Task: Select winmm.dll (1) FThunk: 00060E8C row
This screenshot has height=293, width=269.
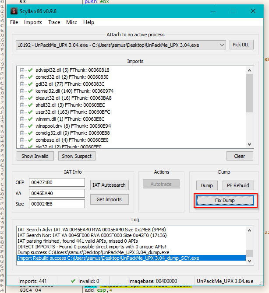Action: pos(70,119)
